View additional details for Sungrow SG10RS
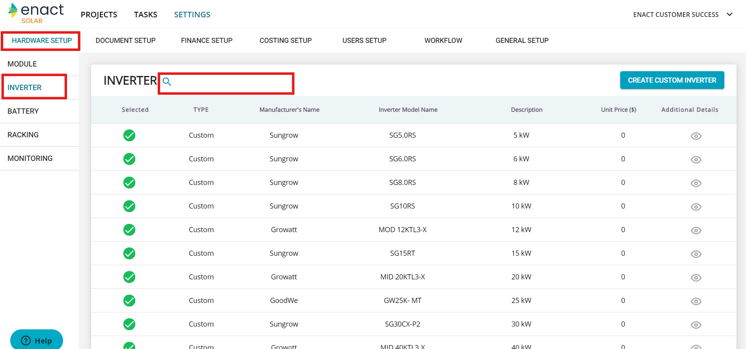This screenshot has height=349, width=746. (x=696, y=207)
